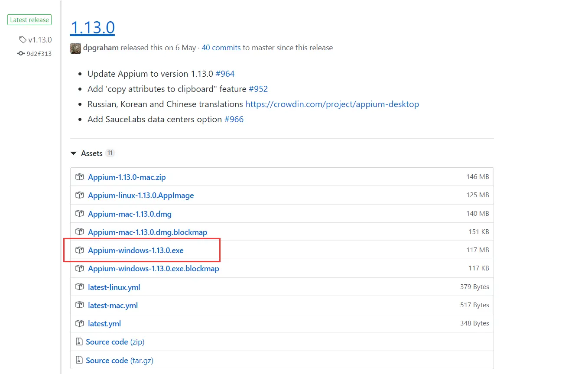Download latest-linux.yml

(x=114, y=287)
